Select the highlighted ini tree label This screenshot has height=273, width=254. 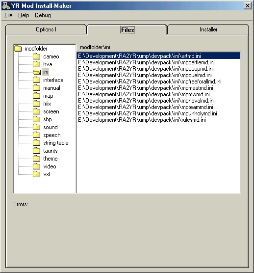click(46, 72)
